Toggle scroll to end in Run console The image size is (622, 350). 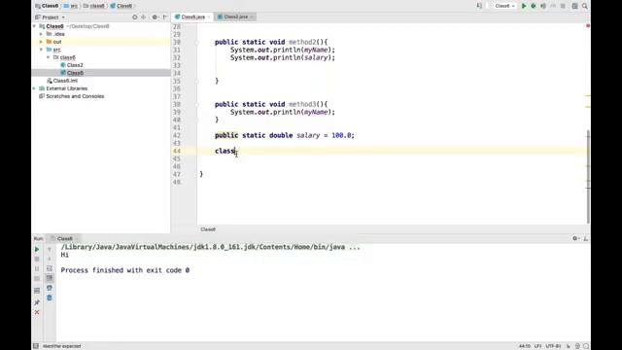pyautogui.click(x=50, y=279)
